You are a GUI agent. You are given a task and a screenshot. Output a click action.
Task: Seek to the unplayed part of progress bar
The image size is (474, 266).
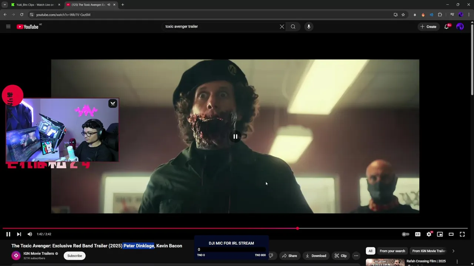[383, 228]
